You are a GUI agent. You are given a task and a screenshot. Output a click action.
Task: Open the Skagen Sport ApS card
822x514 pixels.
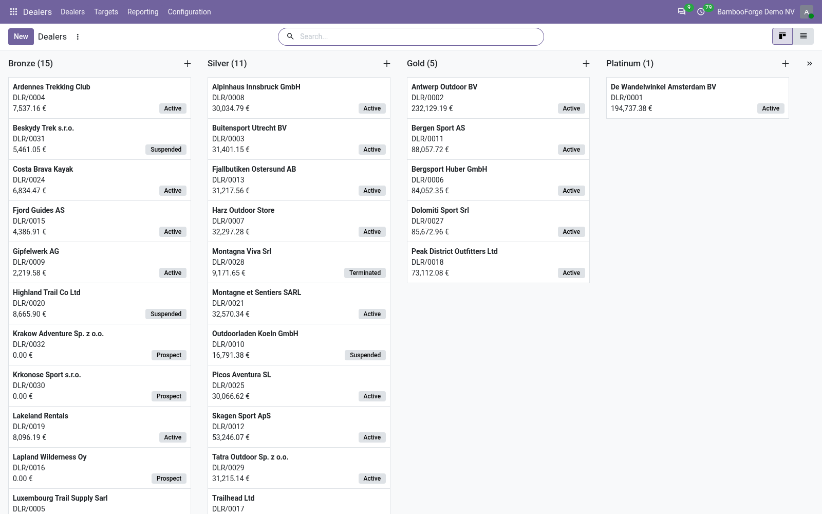pyautogui.click(x=299, y=427)
